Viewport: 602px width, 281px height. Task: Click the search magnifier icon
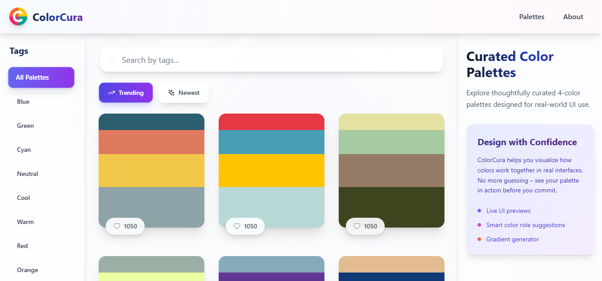click(112, 60)
